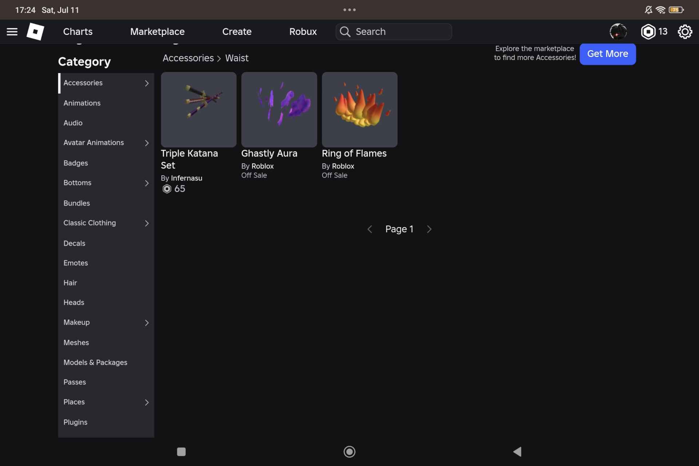
Task: Tap the battery indicator icon
Action: pos(676,10)
